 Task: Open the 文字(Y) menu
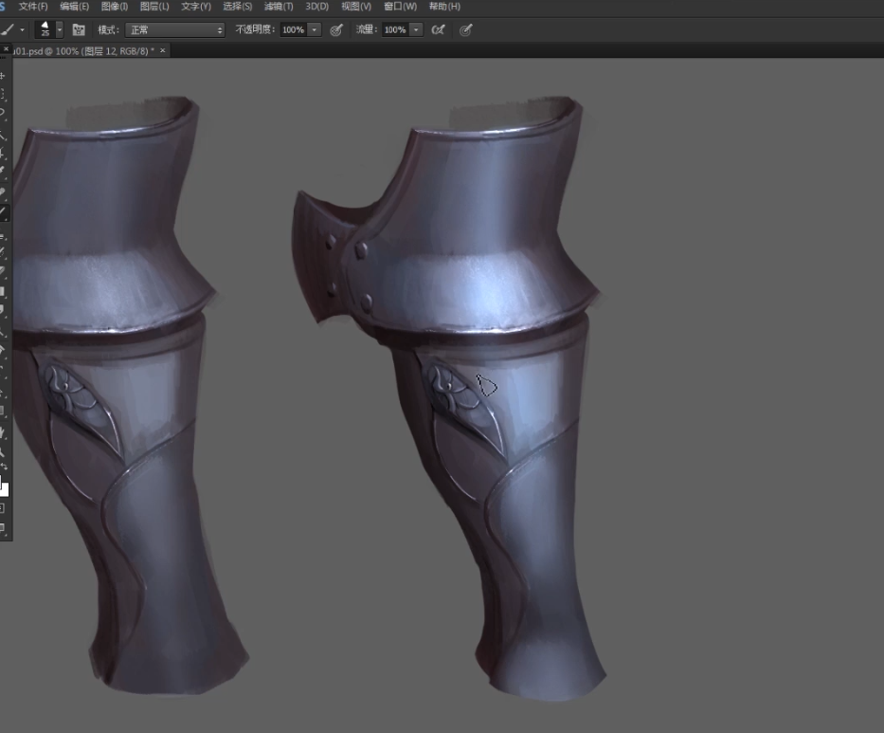(x=195, y=7)
